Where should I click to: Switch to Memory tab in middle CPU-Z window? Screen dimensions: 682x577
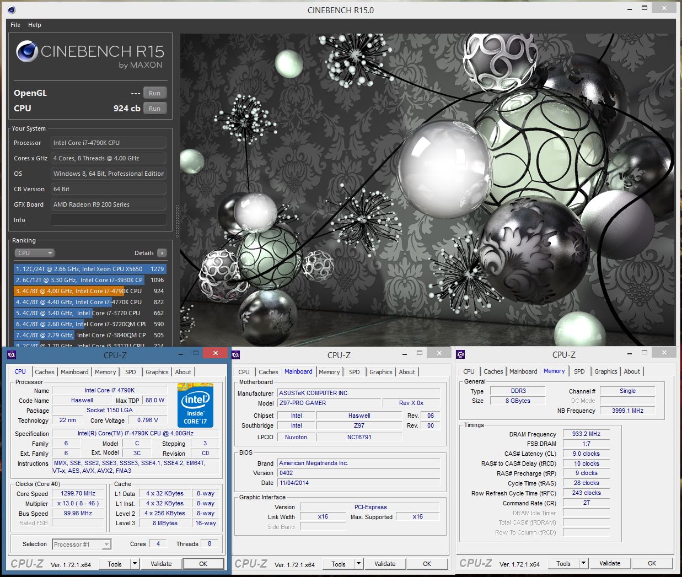(x=329, y=372)
